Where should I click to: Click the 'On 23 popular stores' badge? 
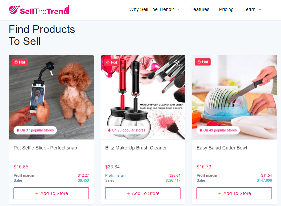coord(127,130)
